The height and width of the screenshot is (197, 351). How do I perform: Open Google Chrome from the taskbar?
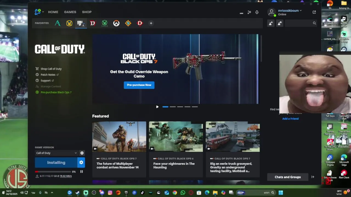point(175,193)
